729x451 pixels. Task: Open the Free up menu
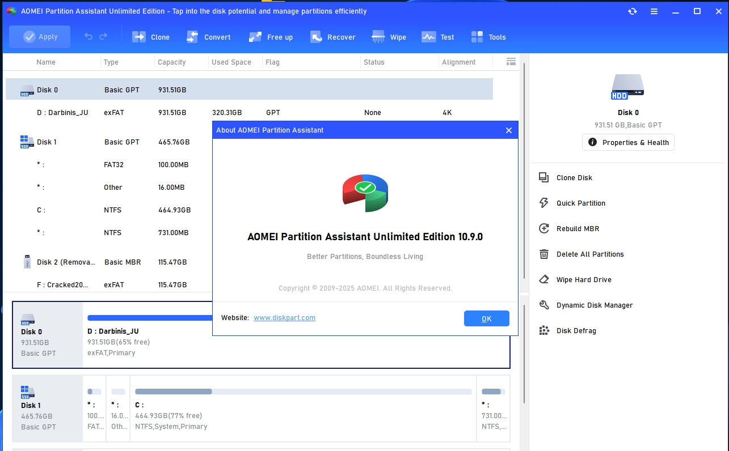coord(271,37)
